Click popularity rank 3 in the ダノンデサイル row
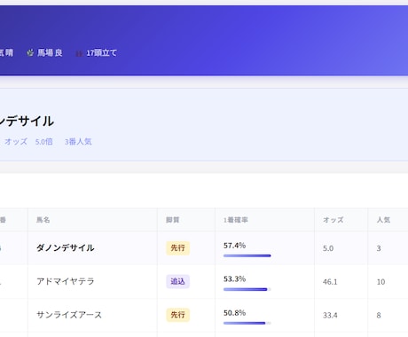This screenshot has width=408, height=337. coord(379,248)
